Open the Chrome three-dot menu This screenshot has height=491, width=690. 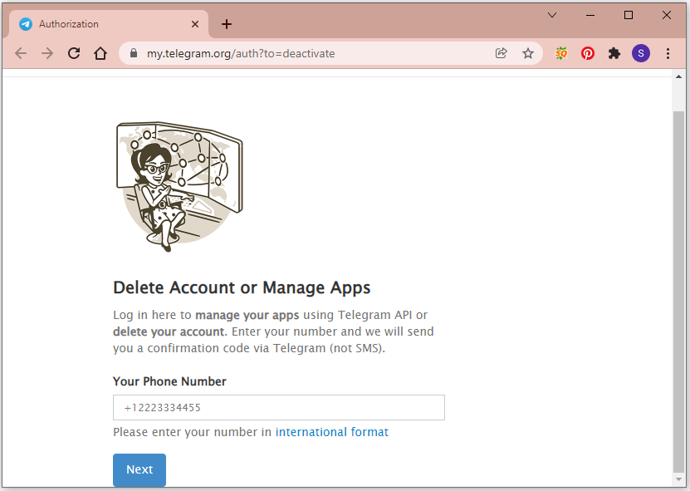(668, 53)
